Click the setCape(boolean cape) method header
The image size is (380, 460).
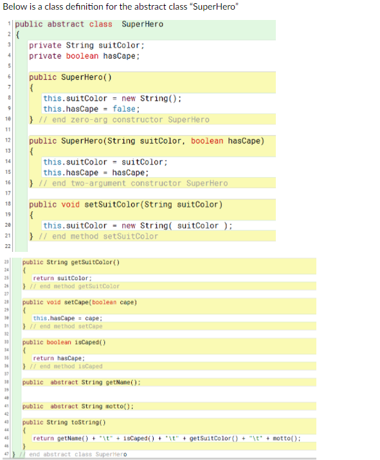[x=80, y=302]
